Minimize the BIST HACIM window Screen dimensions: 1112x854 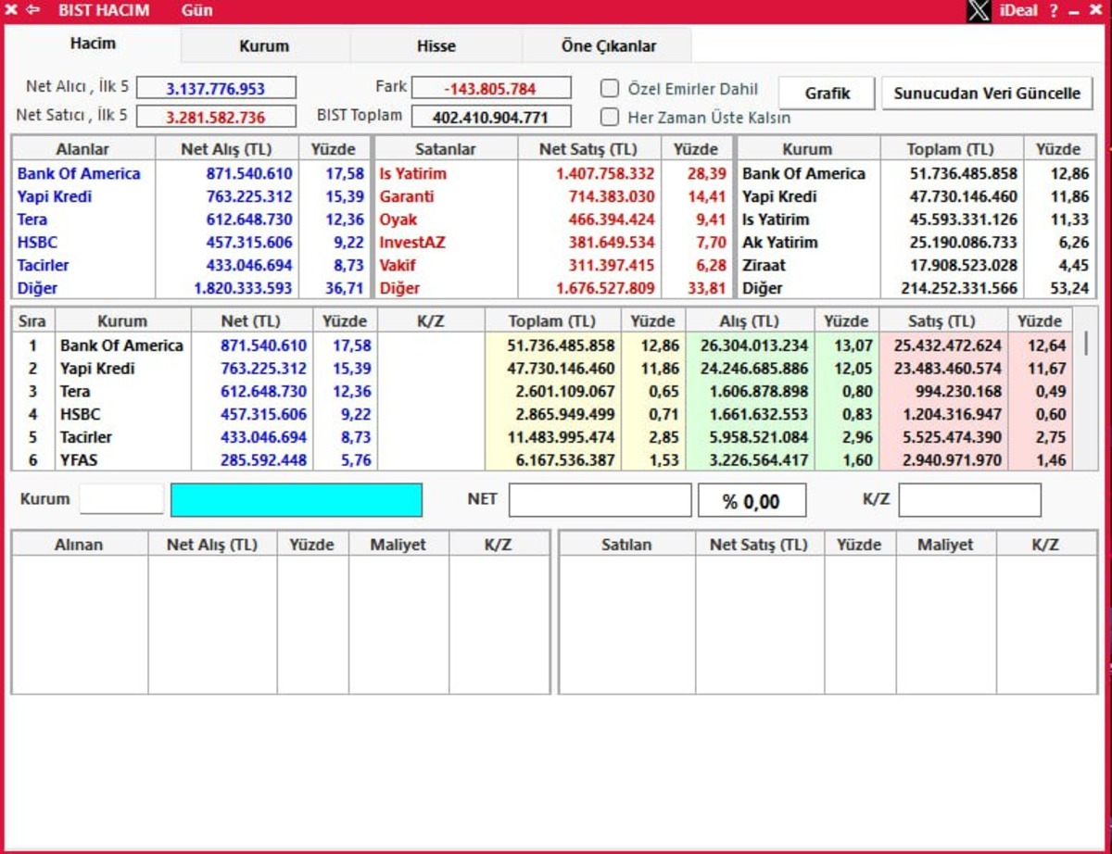pos(1074,11)
